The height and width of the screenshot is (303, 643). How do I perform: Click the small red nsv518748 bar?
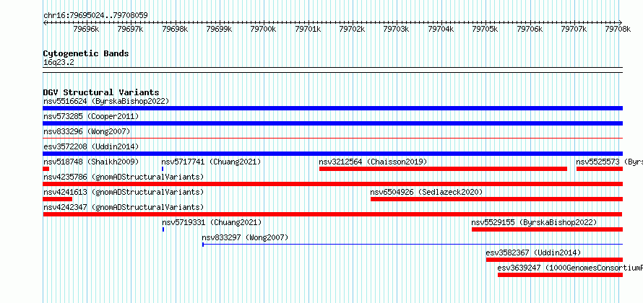pyautogui.click(x=46, y=169)
